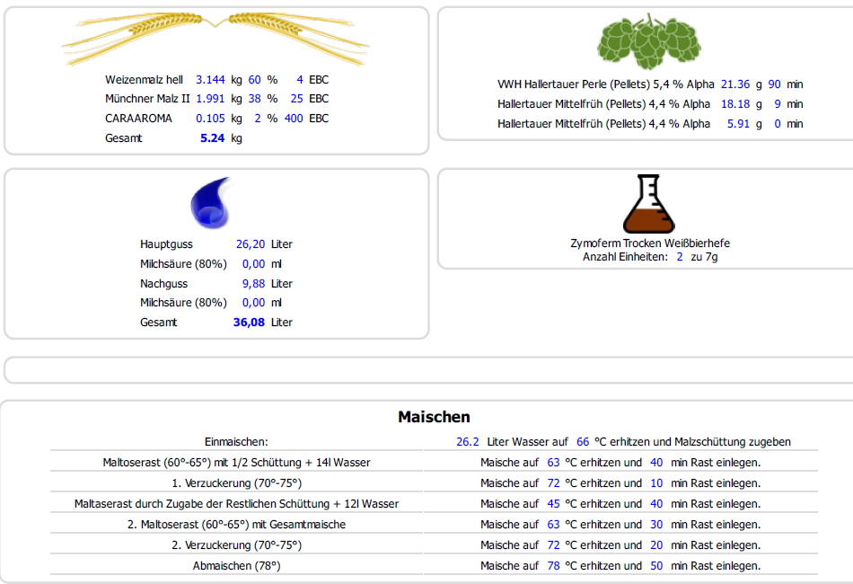
Task: Select the total water volume 36,08
Action: [249, 323]
